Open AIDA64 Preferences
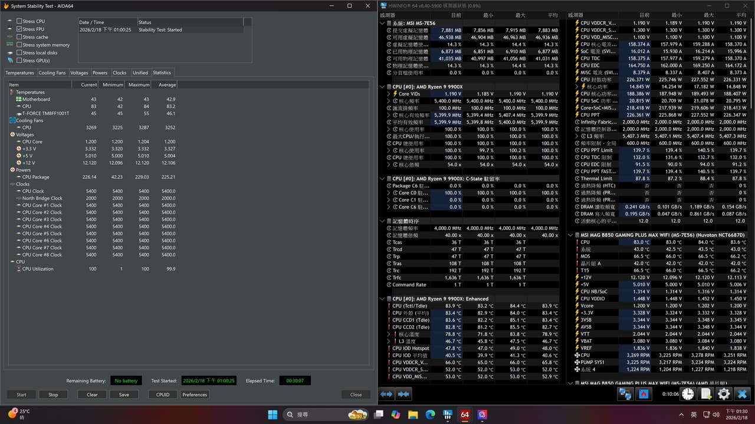 tap(195, 395)
